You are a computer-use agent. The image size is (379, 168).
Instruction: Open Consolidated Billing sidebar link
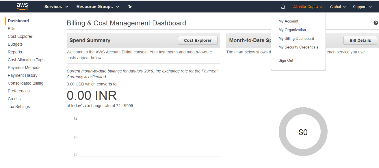click(25, 83)
